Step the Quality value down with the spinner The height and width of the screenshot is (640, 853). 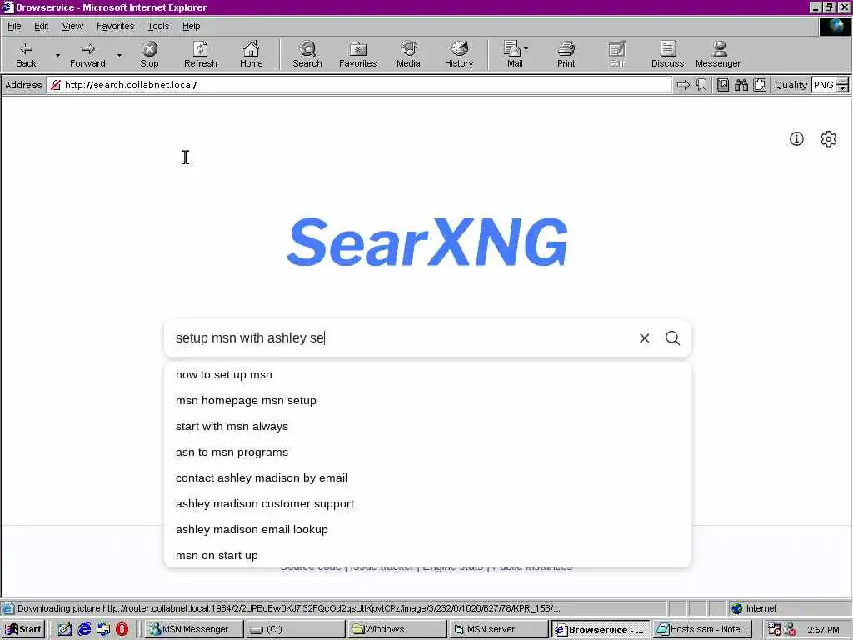[x=842, y=88]
